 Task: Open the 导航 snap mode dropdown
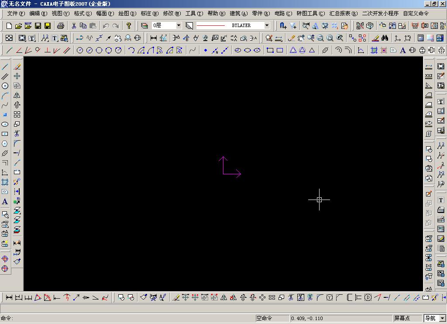(443, 318)
